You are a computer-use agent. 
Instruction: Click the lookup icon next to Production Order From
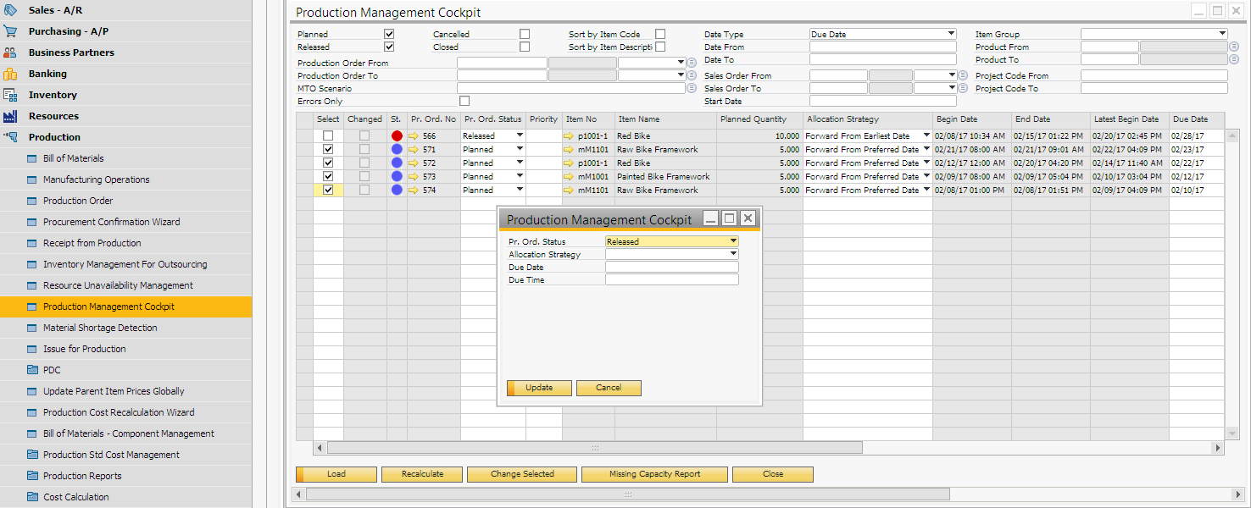pyautogui.click(x=692, y=63)
